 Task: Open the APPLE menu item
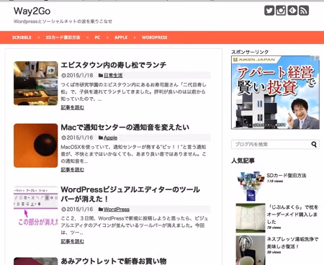[121, 37]
